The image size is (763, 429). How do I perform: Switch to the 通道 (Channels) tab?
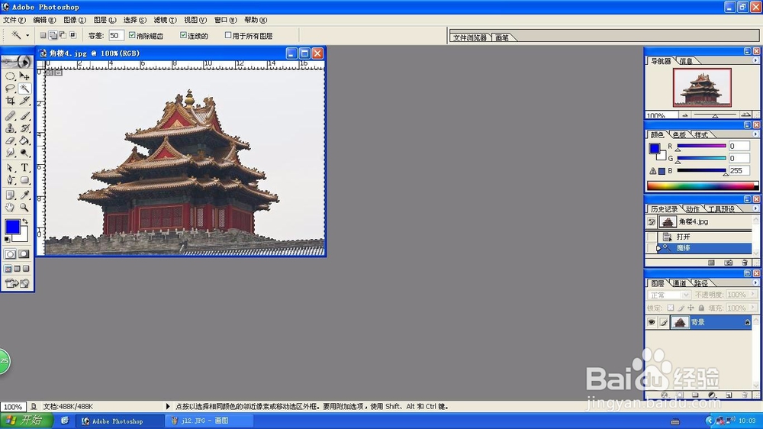pyautogui.click(x=679, y=283)
